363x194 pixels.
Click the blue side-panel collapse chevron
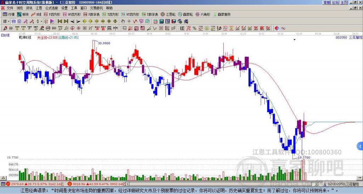coord(360,146)
